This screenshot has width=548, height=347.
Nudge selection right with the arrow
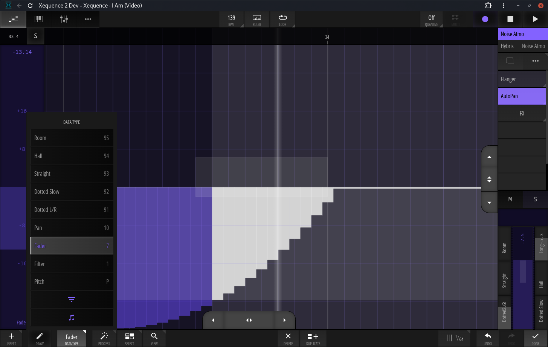pyautogui.click(x=284, y=320)
